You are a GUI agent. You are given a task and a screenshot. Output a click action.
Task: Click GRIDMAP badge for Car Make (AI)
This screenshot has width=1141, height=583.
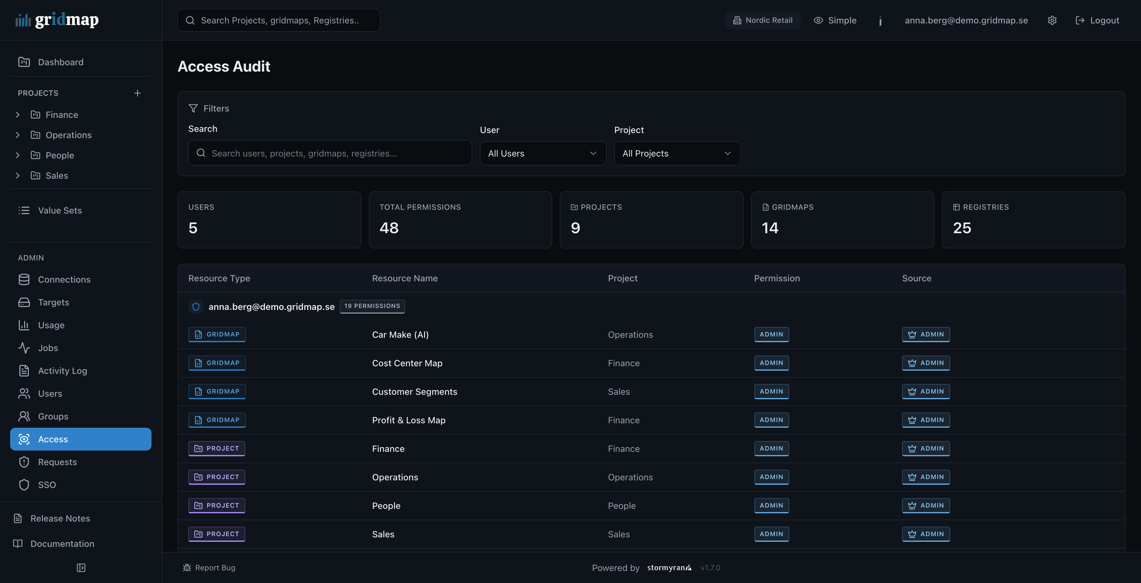coord(217,335)
